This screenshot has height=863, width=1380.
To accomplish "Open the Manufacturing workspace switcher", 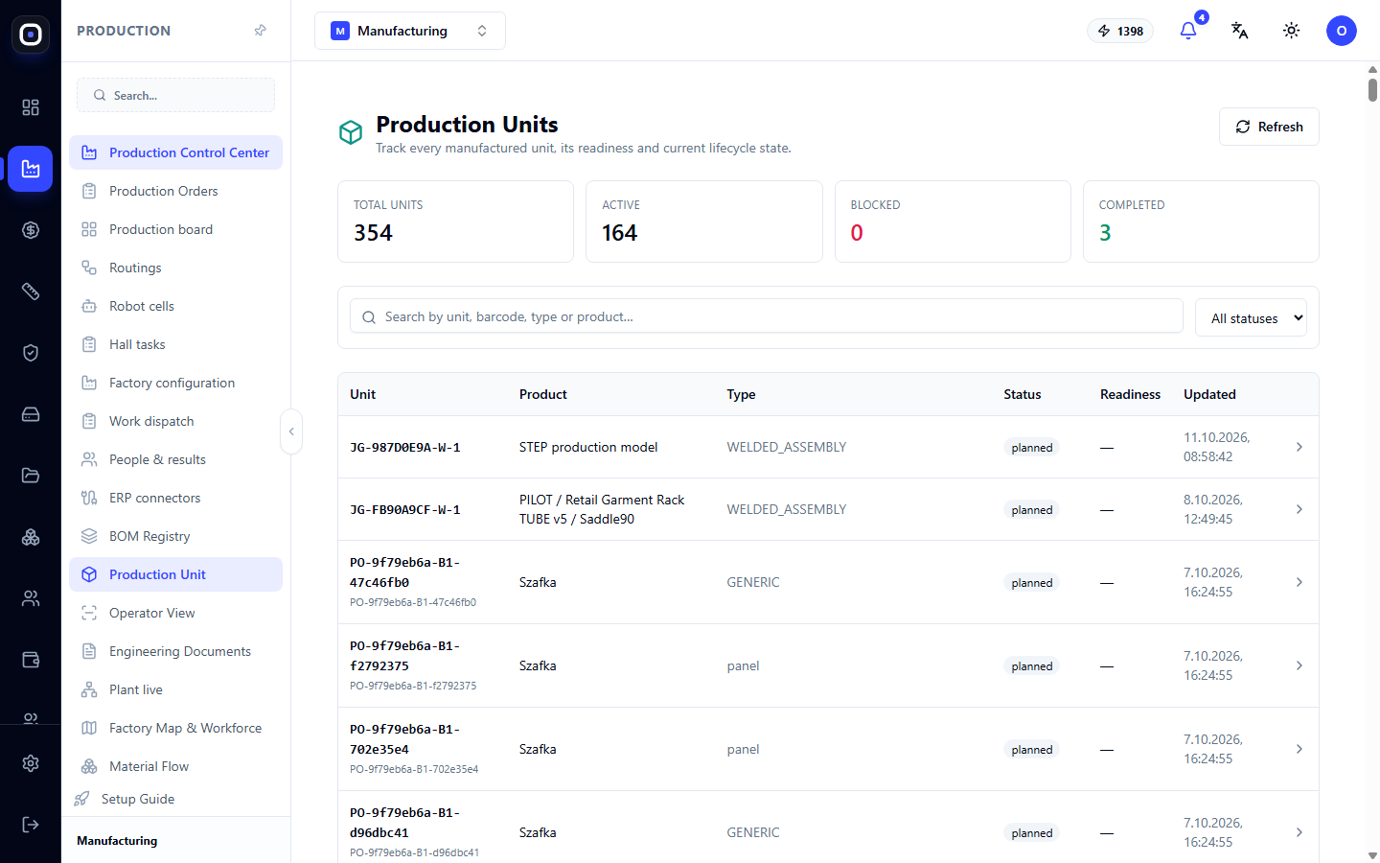I will click(x=410, y=31).
